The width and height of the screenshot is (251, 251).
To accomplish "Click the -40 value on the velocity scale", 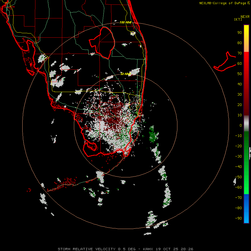I will pyautogui.click(x=238, y=167).
